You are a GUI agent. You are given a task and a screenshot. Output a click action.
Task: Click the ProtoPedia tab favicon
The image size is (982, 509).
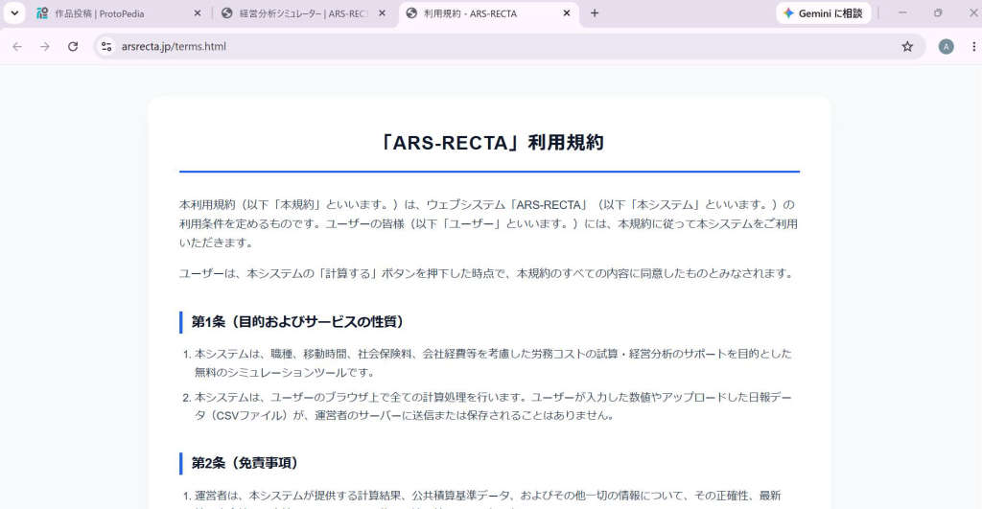(42, 13)
